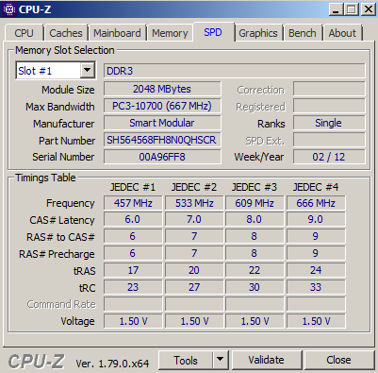Close the window with the X icon
The height and width of the screenshot is (373, 378).
click(368, 9)
